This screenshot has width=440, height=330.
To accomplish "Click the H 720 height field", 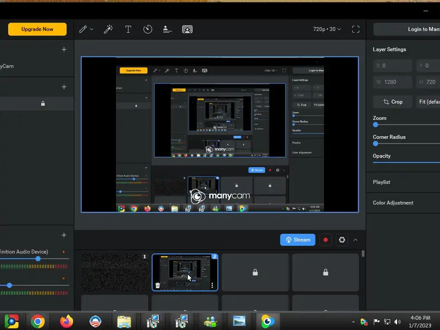I will click(x=428, y=82).
